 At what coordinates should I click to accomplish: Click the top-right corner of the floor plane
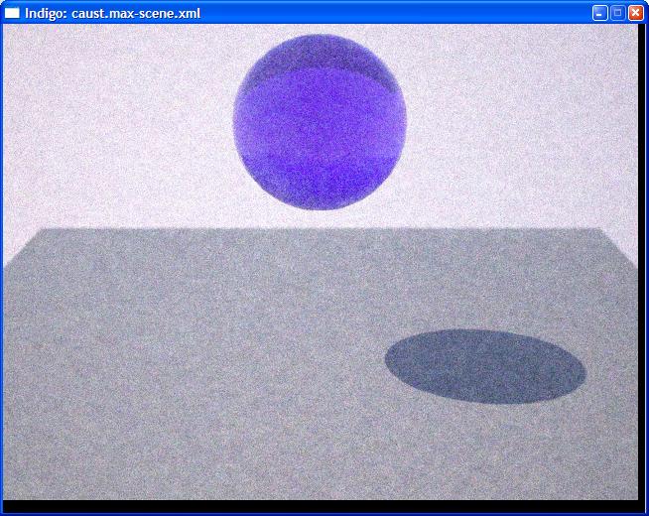pyautogui.click(x=599, y=230)
